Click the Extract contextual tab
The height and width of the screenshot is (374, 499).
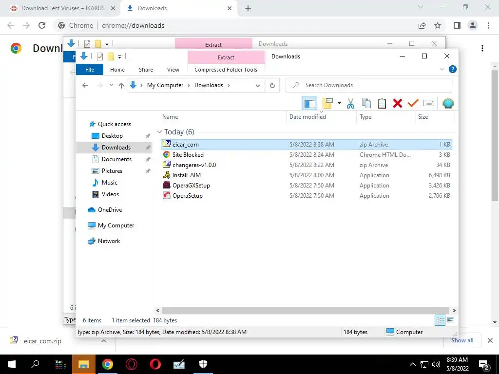[x=226, y=57]
